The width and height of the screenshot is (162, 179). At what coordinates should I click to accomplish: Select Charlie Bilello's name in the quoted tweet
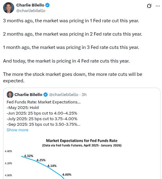pyautogui.click(x=28, y=95)
